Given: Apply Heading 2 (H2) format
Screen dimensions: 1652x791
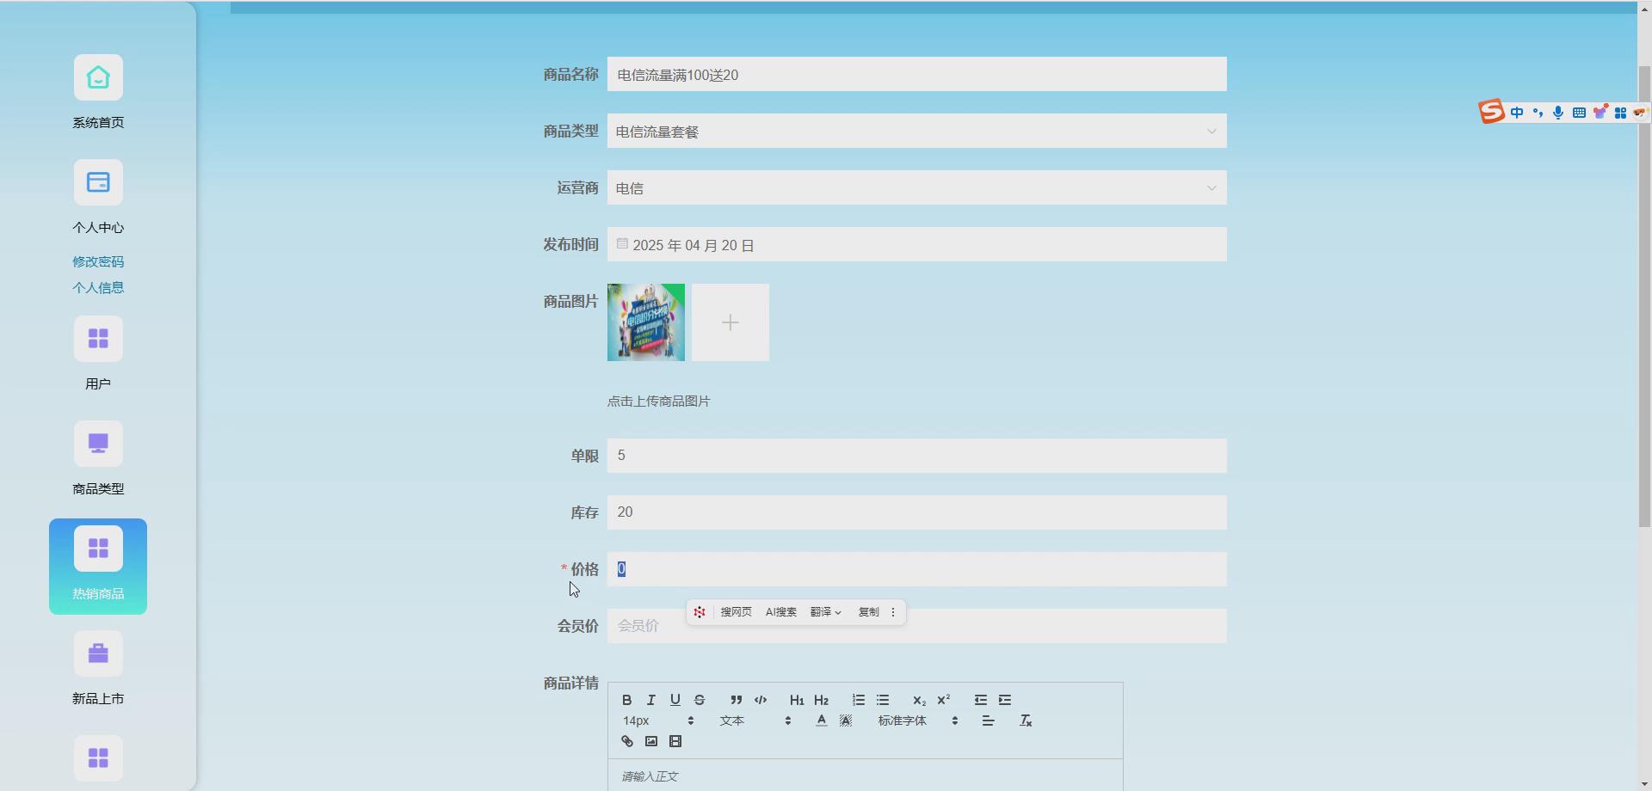Looking at the screenshot, I should tap(821, 700).
